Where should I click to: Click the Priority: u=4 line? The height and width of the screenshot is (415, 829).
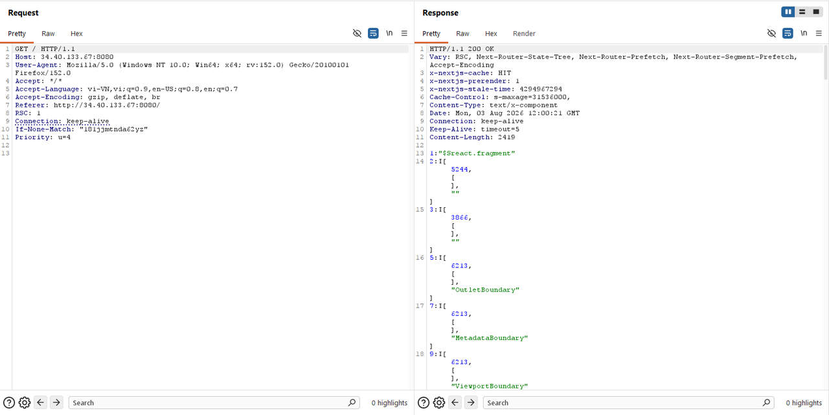43,137
